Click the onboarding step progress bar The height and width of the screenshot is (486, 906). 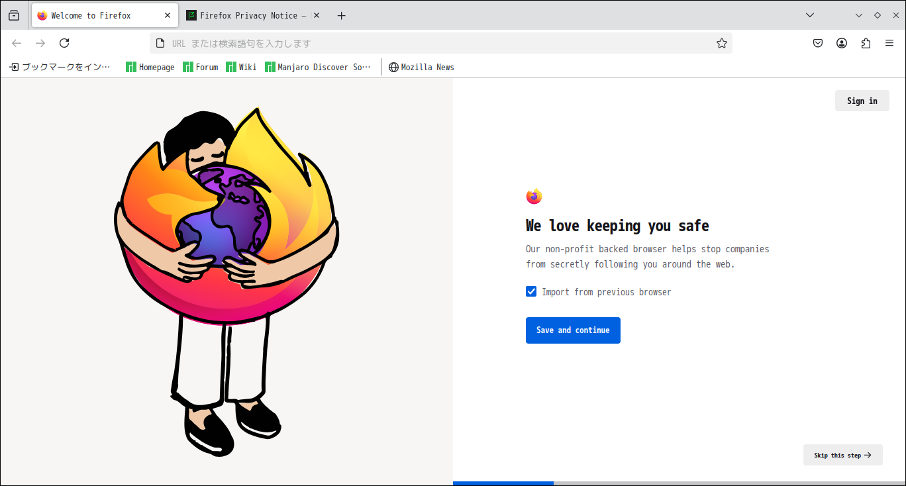click(679, 483)
